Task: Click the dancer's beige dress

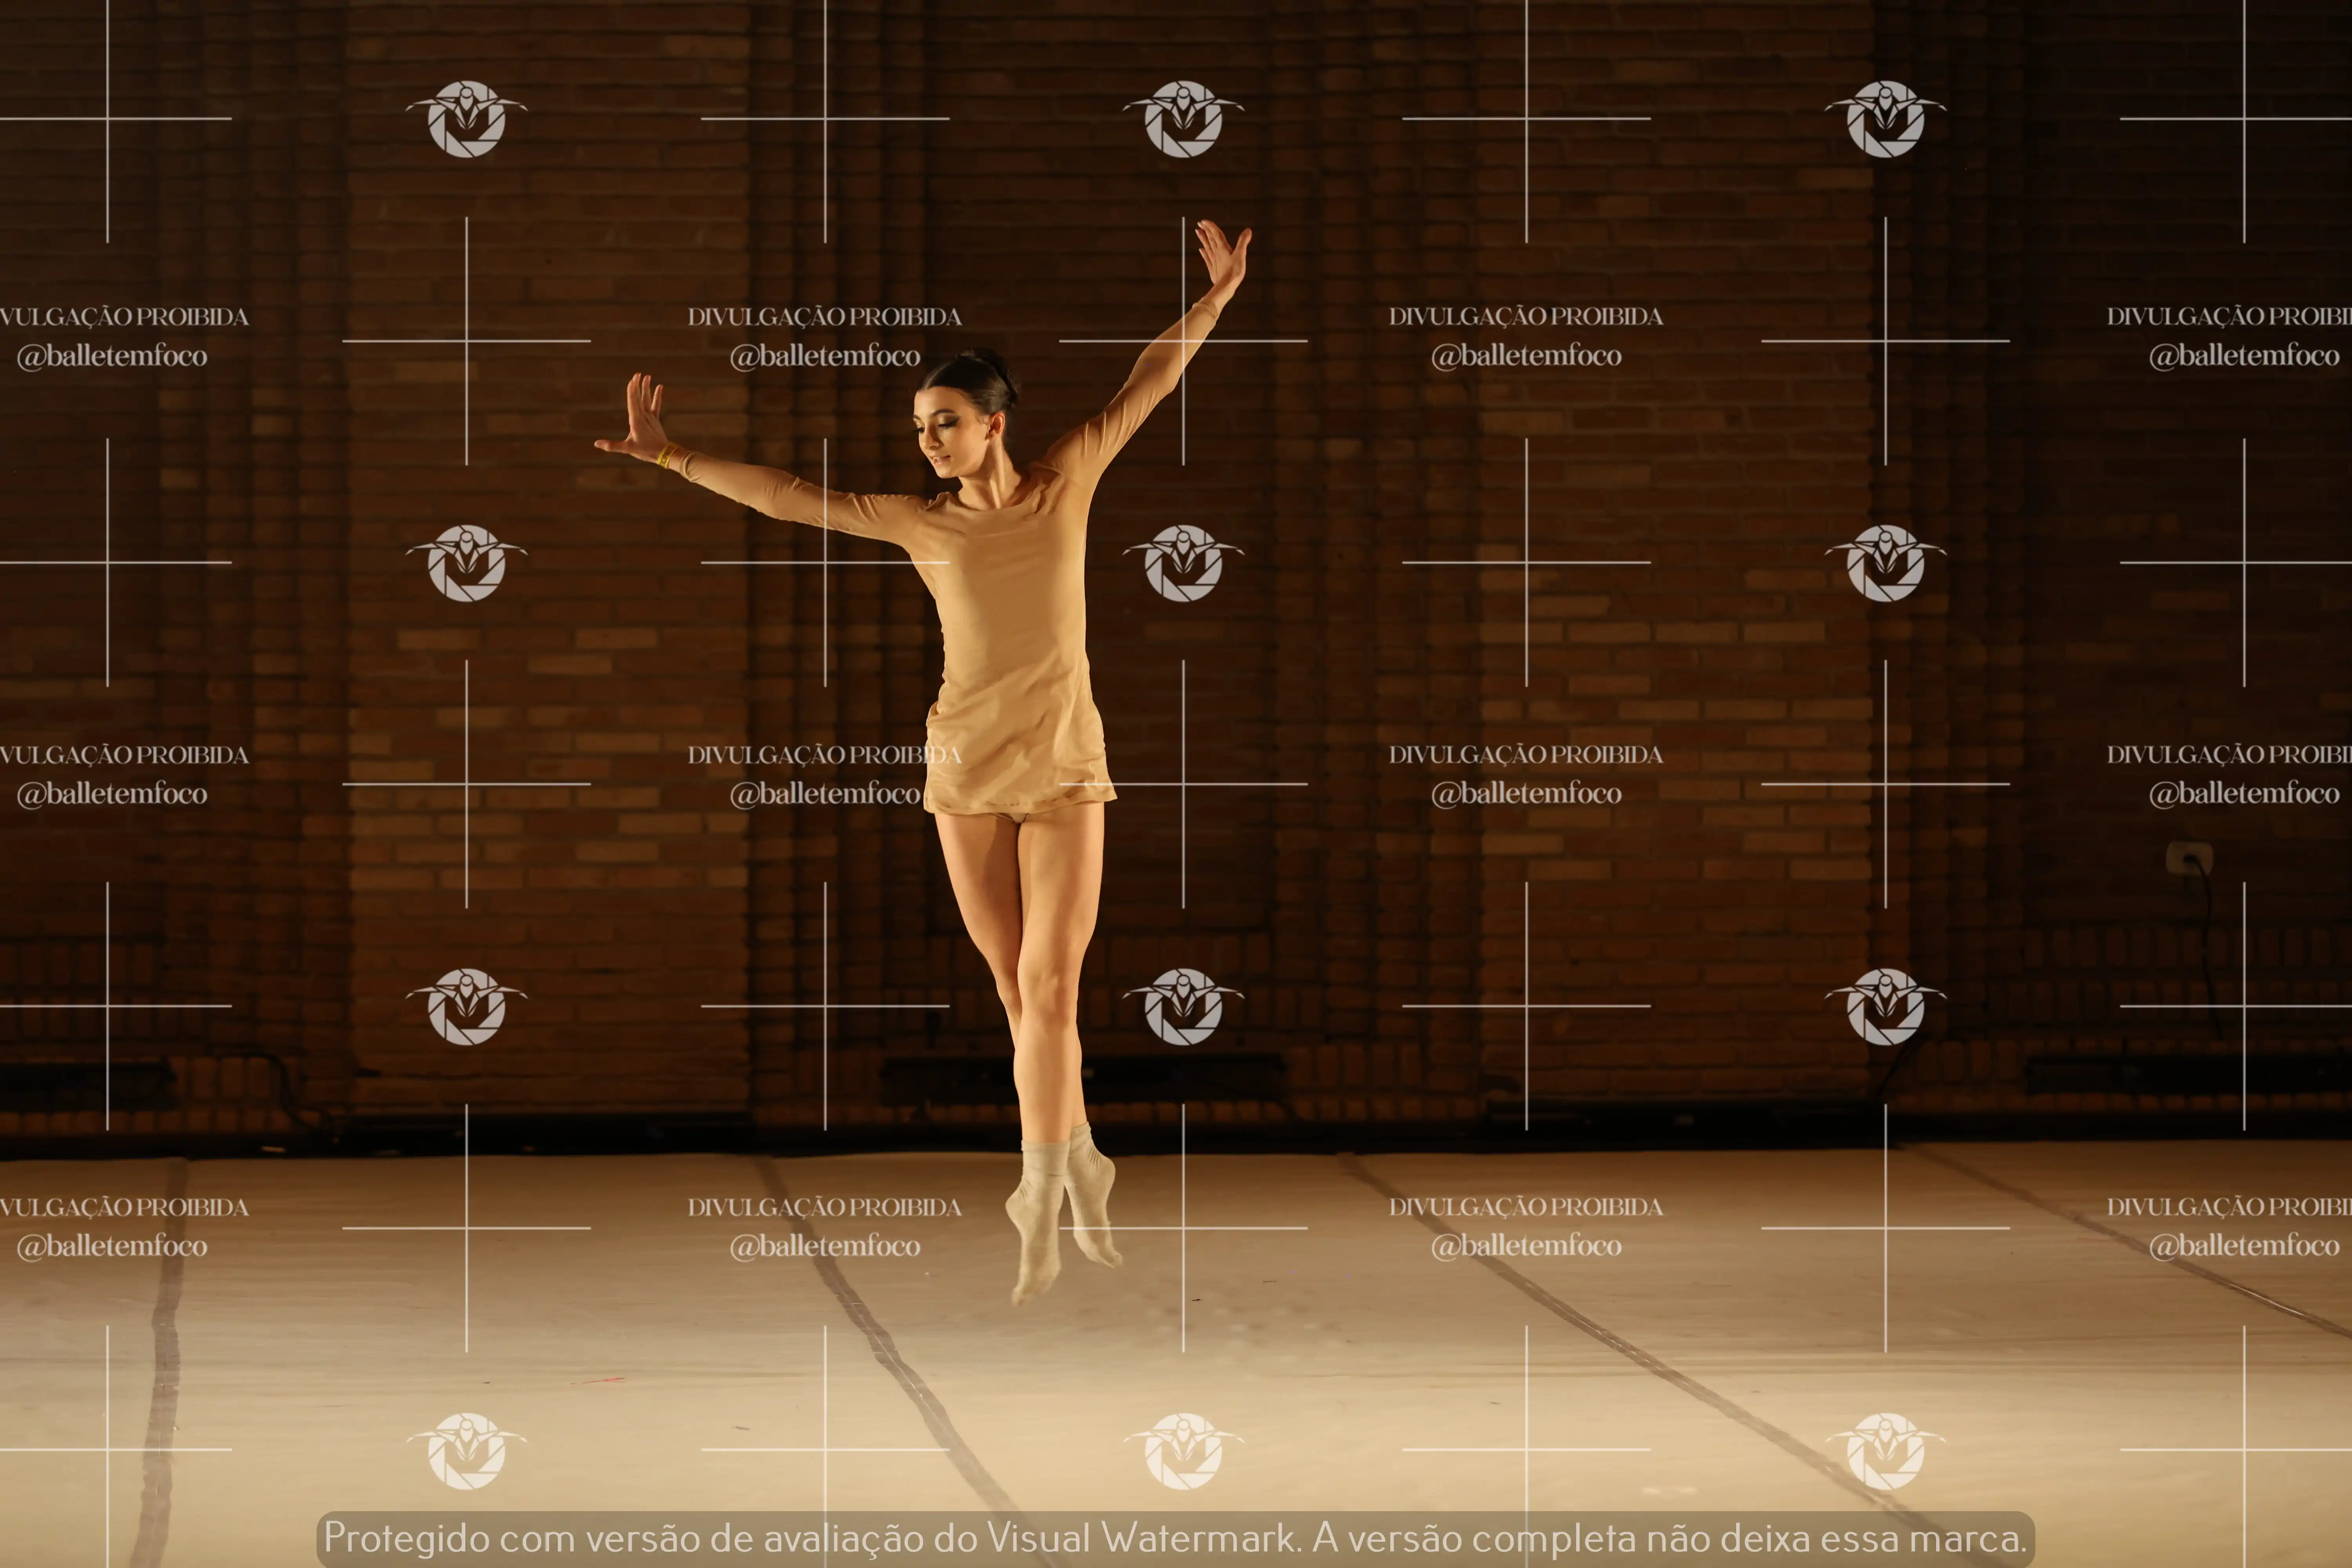Action: click(1015, 650)
